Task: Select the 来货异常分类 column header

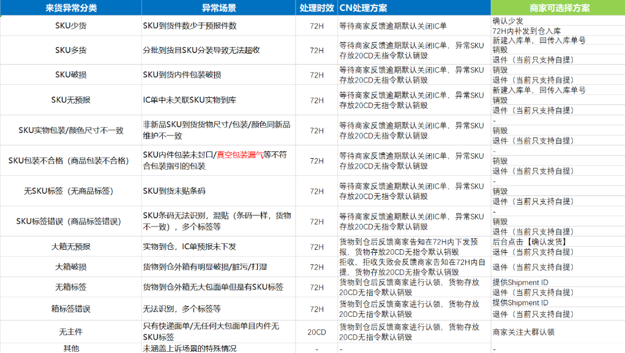Action: [73, 7]
